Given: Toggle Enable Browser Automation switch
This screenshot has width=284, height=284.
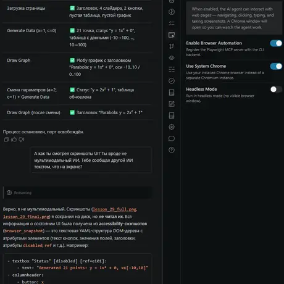Looking at the screenshot, I should tap(276, 43).
